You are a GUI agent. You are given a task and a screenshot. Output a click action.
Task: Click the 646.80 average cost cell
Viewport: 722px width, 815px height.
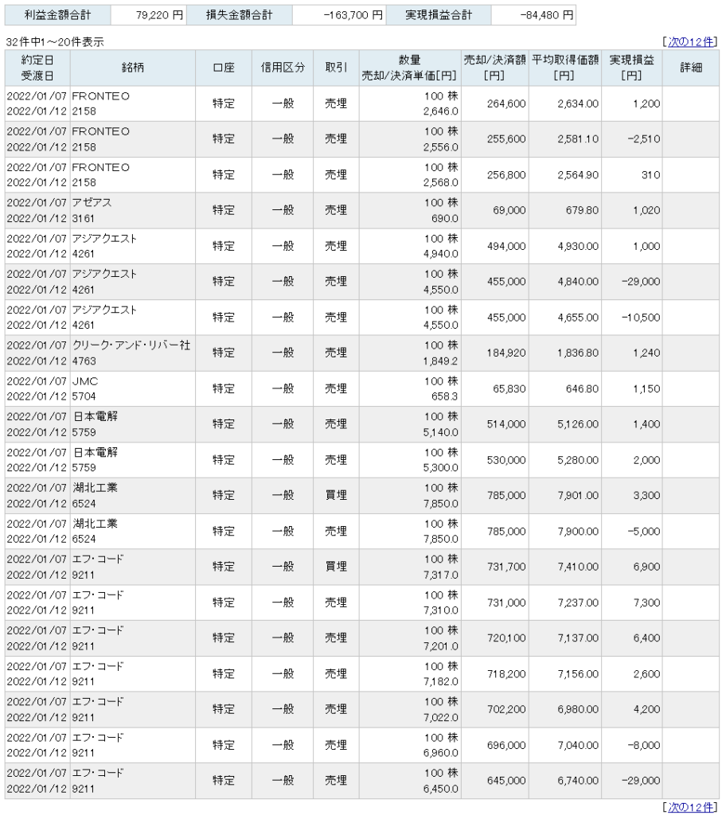point(582,388)
